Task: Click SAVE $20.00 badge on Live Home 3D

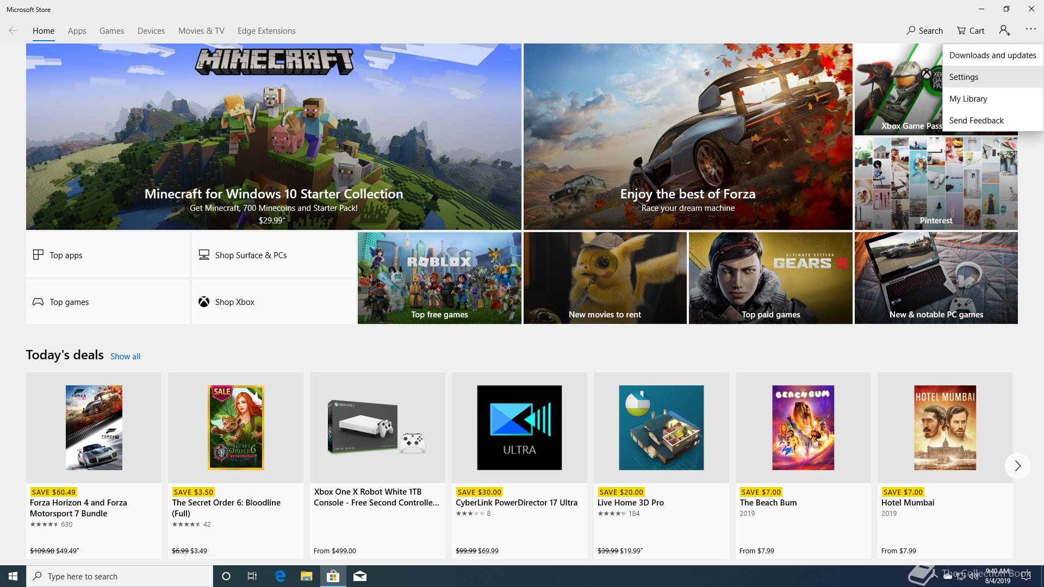Action: (621, 492)
